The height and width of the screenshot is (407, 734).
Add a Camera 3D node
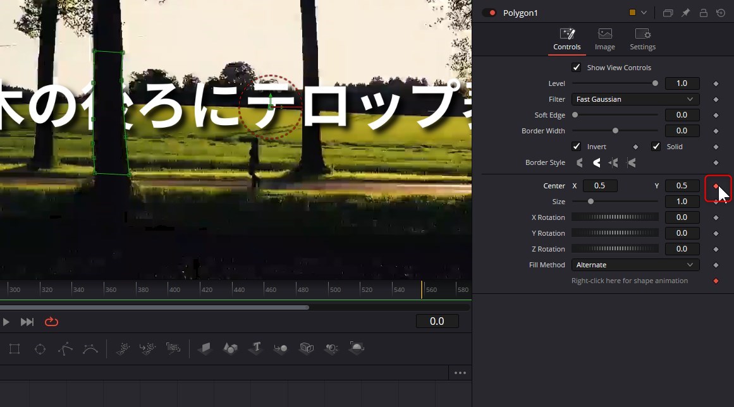[x=306, y=348]
